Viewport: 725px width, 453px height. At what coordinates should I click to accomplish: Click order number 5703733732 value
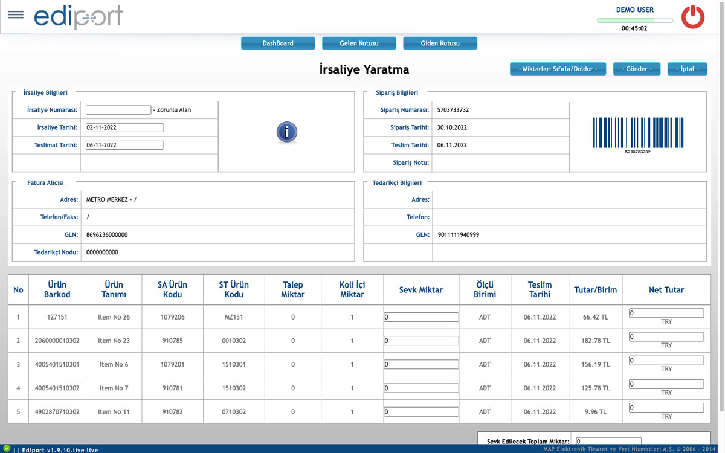coord(453,110)
